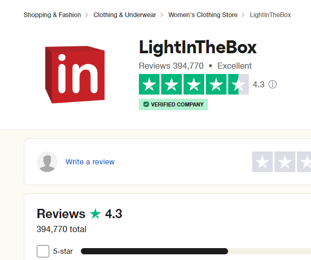The image size is (311, 260).
Task: Open the TrustScore info icon beside 4.3
Action: point(273,84)
